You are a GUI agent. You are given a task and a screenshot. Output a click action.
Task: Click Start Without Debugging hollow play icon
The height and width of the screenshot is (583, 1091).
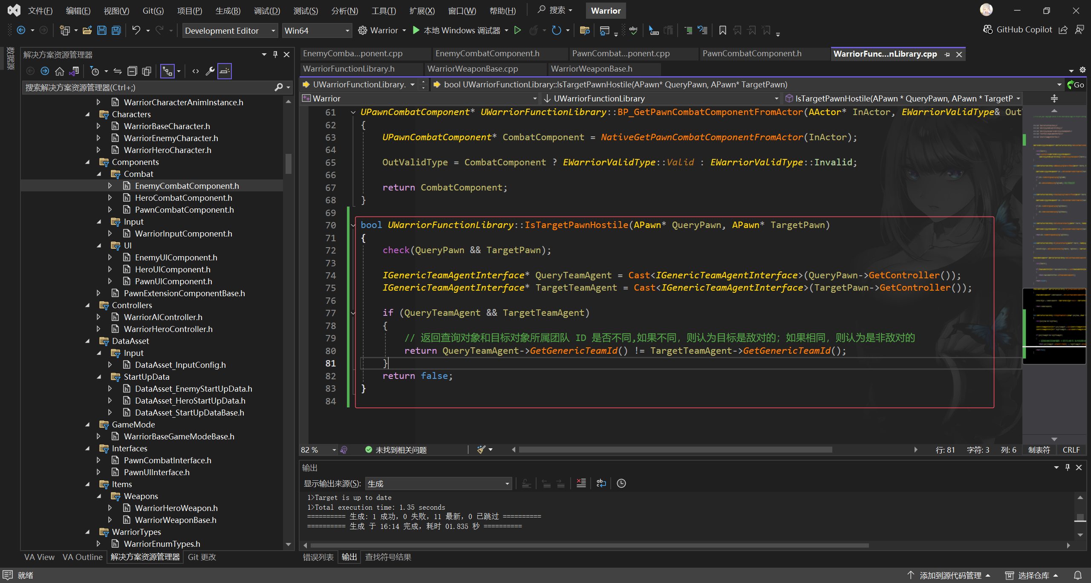coord(517,30)
